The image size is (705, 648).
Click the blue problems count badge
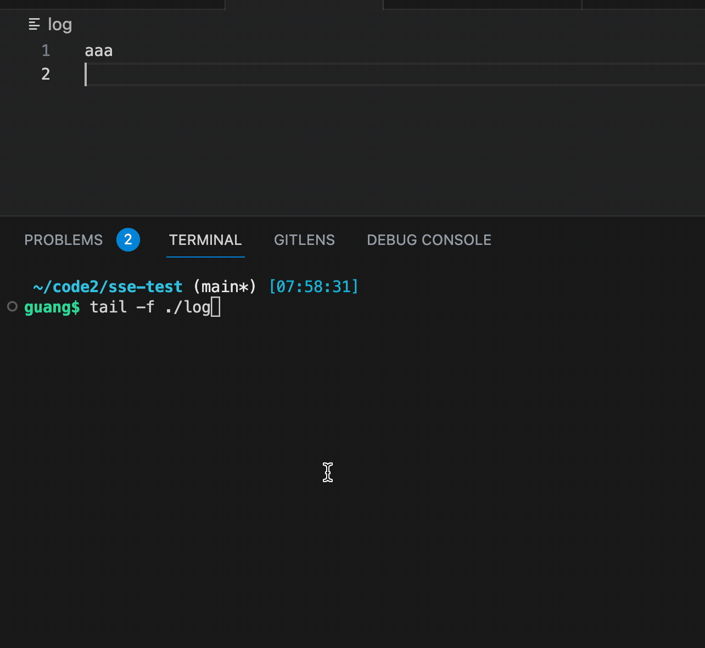[x=128, y=240]
